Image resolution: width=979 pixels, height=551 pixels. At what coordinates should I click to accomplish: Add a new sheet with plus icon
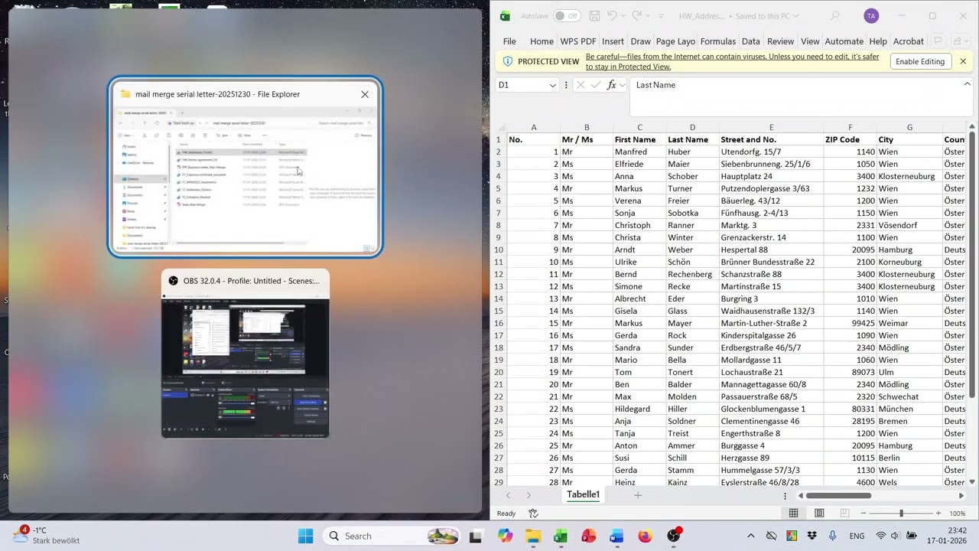tap(638, 495)
